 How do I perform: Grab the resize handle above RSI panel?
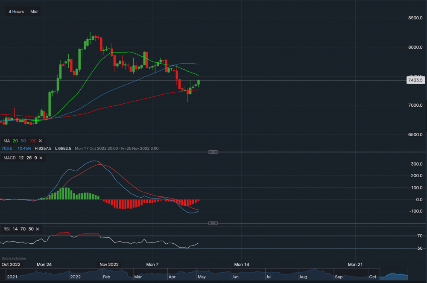tap(213, 223)
